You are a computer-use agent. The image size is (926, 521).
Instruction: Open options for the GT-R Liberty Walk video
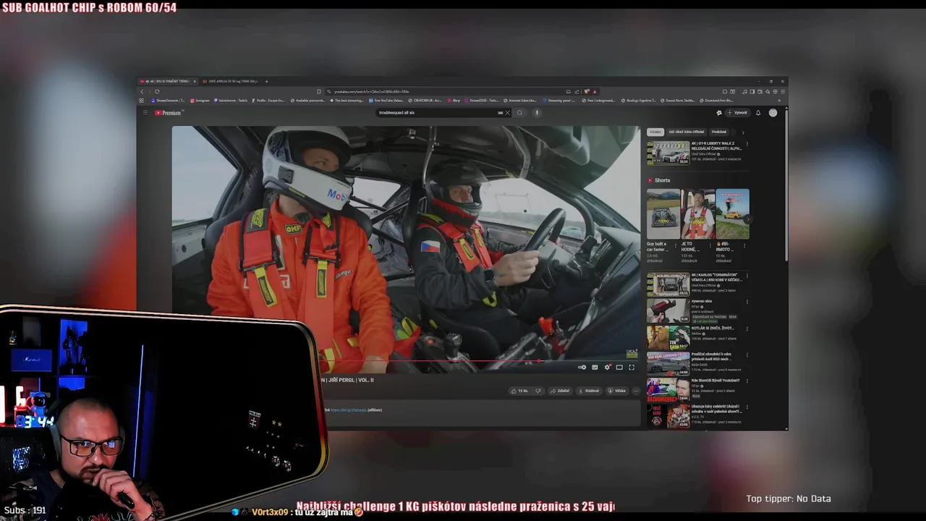tap(747, 144)
